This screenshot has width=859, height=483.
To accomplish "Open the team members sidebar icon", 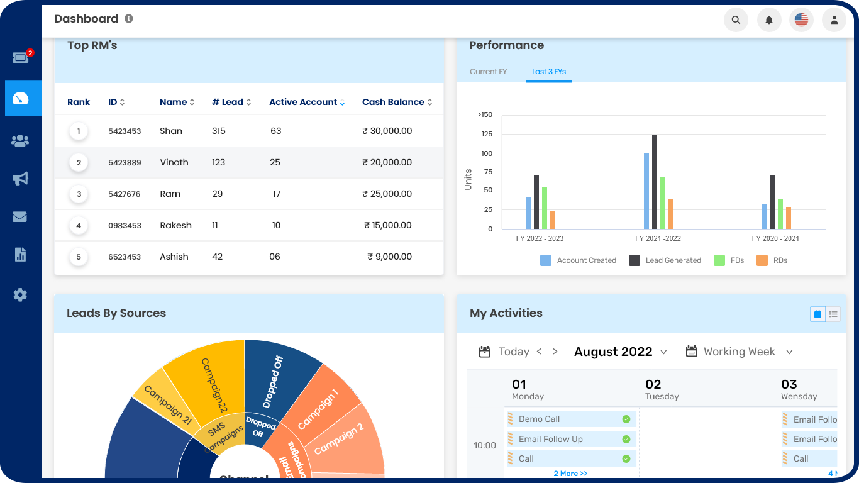I will click(20, 141).
